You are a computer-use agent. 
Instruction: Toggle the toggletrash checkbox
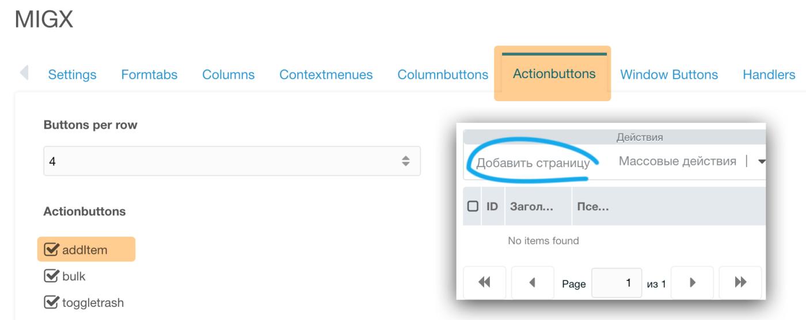coord(51,302)
